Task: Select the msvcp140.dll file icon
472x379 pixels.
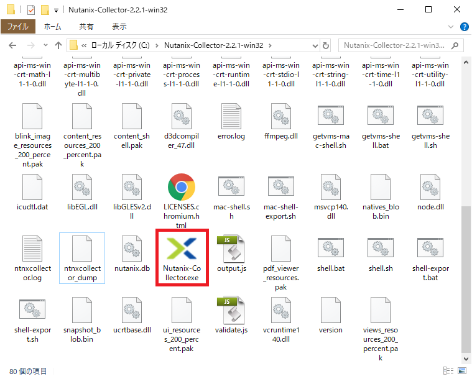Action: [331, 187]
